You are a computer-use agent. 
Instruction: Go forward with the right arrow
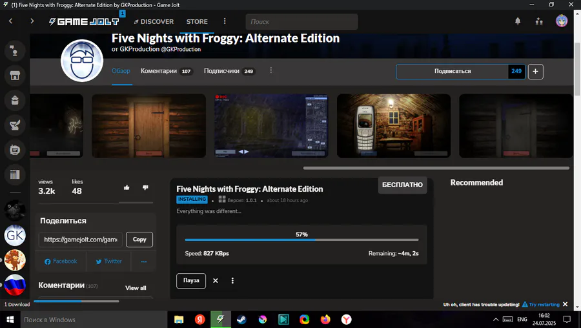[32, 21]
